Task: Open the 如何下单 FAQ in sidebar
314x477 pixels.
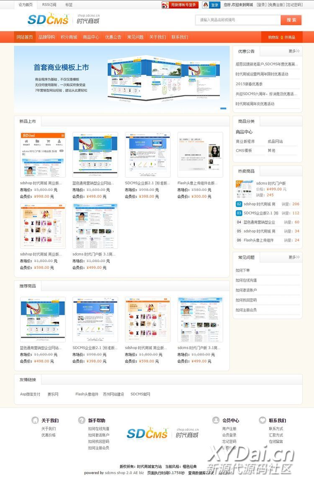Action: (242, 271)
